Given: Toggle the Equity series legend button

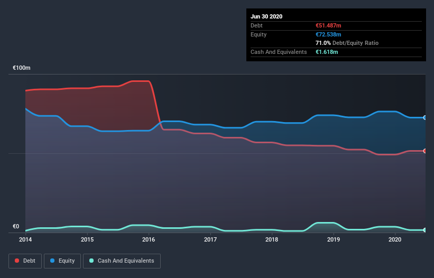Looking at the screenshot, I should click(x=62, y=261).
